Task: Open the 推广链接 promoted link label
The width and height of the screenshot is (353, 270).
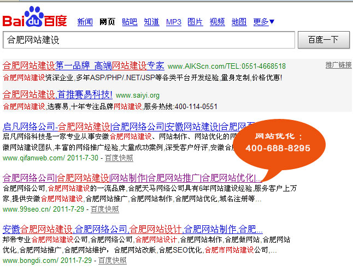Action: 338,65
